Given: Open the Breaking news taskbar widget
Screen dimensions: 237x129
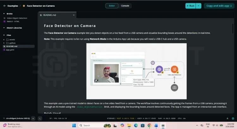Looking at the screenshot, I should 13,126.
